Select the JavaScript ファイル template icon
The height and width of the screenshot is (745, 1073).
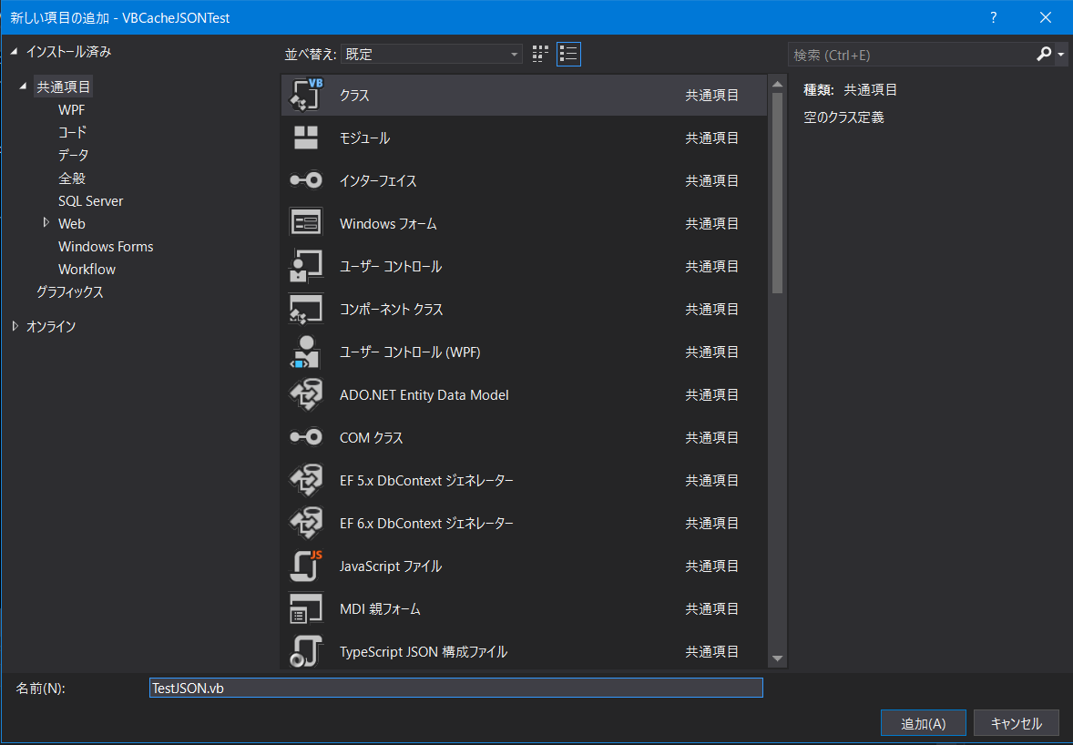click(305, 566)
